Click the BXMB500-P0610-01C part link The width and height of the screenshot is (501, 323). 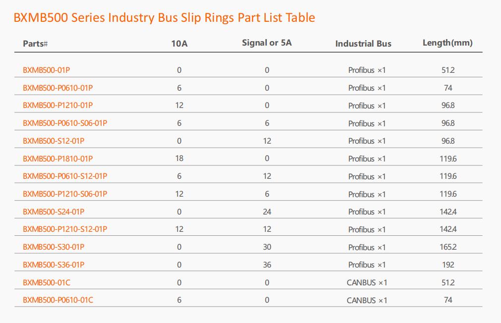click(x=58, y=300)
